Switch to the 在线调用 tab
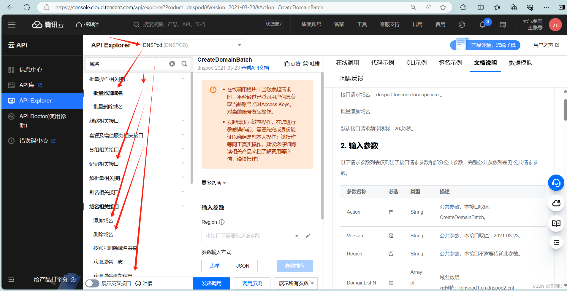The width and height of the screenshot is (567, 291). 348,63
